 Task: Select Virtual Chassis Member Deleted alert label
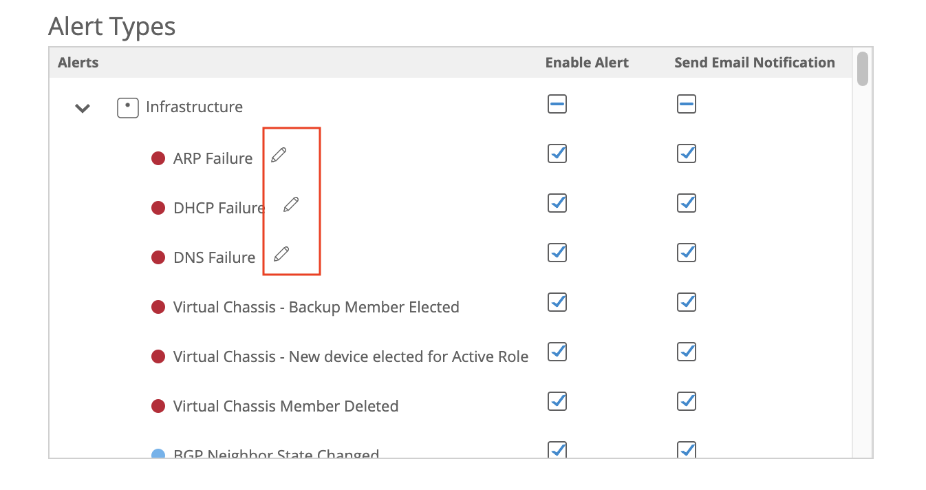(286, 406)
